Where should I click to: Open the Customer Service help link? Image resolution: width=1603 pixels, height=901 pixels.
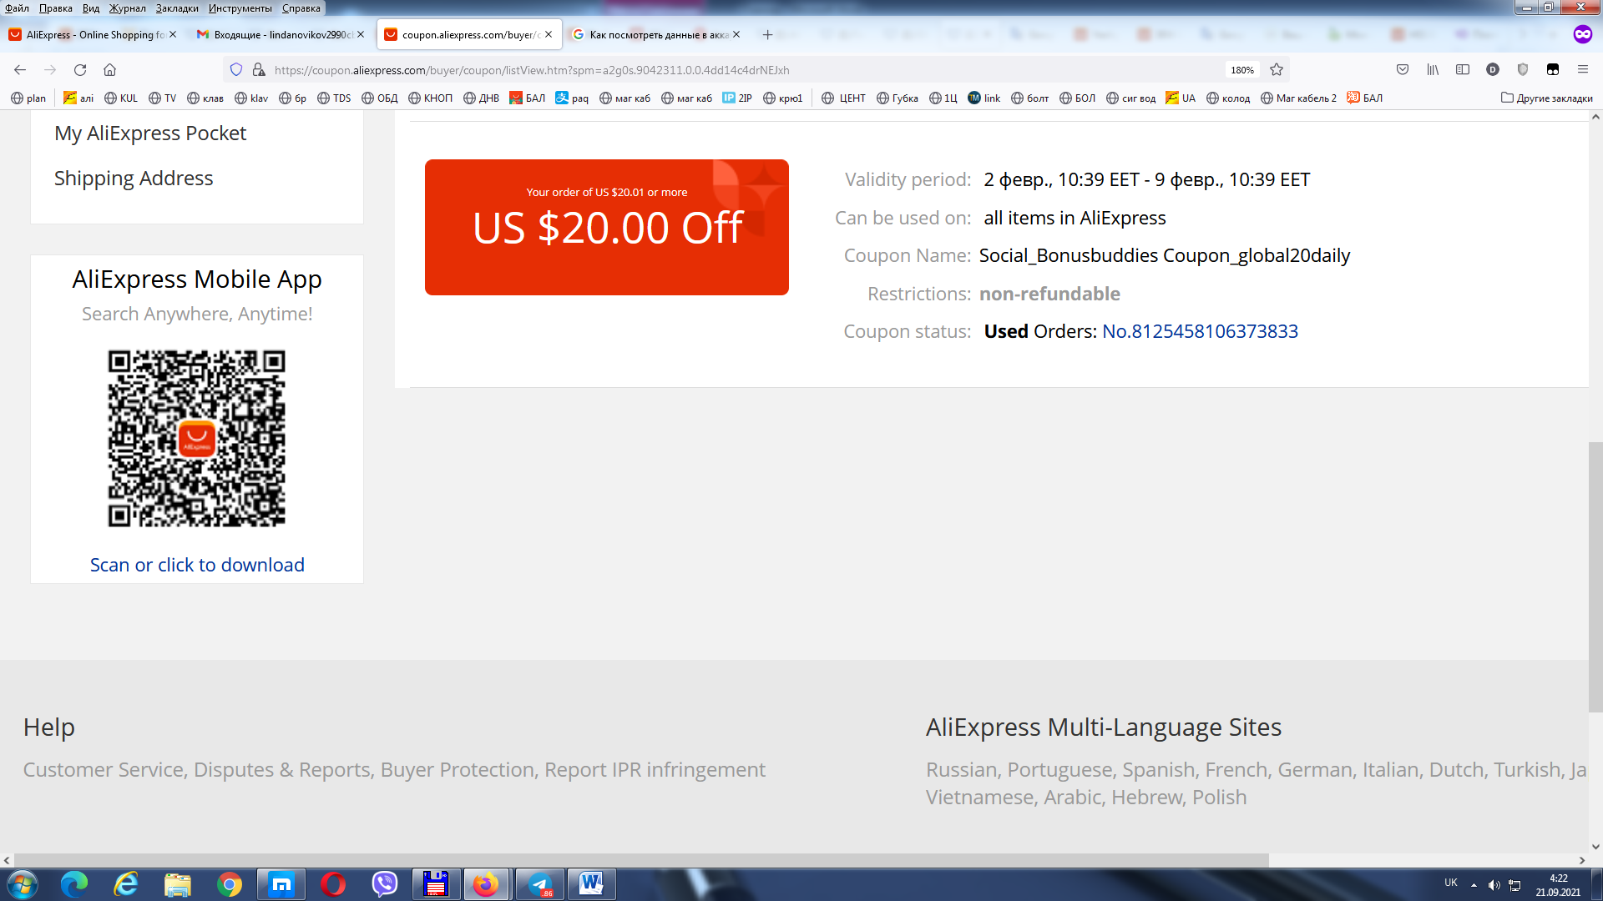[104, 769]
